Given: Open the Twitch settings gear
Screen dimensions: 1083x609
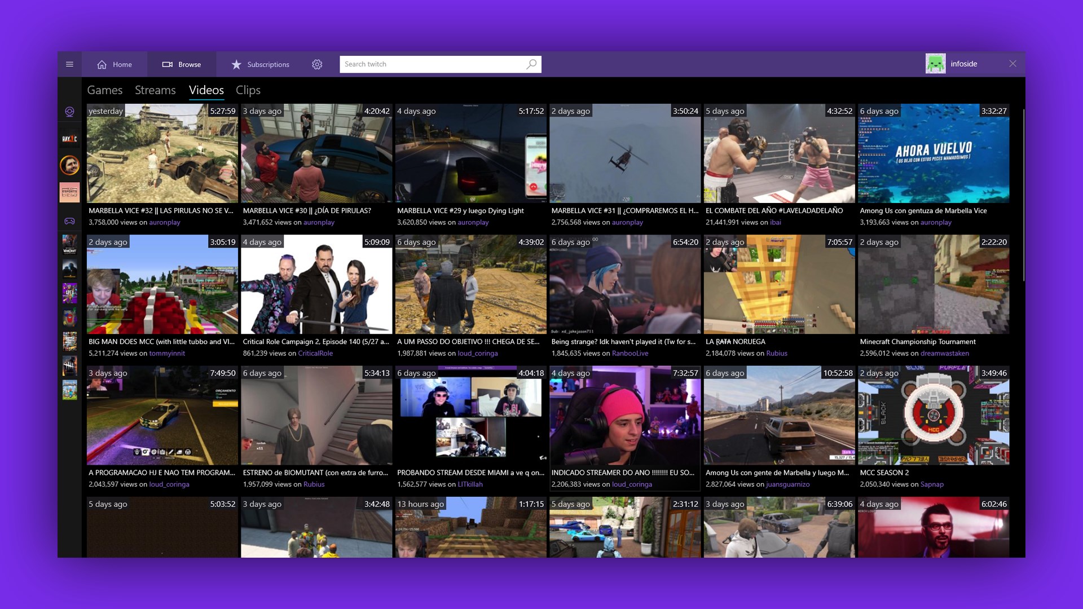Looking at the screenshot, I should click(318, 64).
